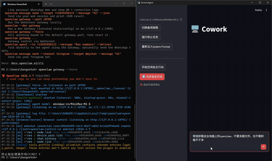
Task: Click the browser control URL http://127.0.0.1:18791/
Action: point(109,120)
